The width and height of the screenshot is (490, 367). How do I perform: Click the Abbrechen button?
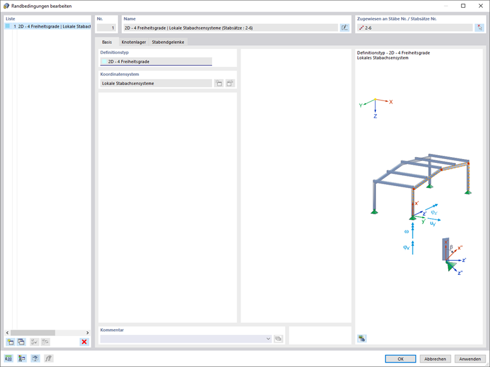click(x=435, y=359)
